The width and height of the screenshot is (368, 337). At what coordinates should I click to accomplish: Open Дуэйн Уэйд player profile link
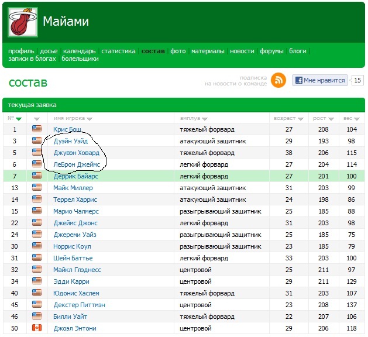(72, 141)
